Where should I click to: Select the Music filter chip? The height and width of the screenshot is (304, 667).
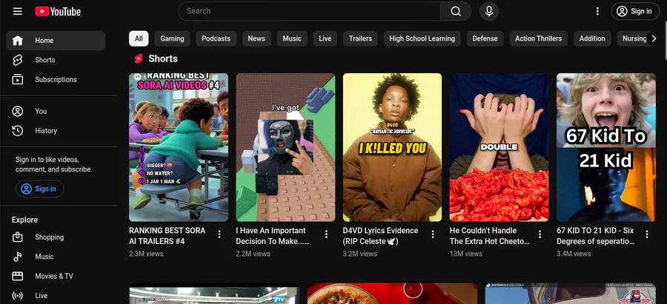pyautogui.click(x=292, y=38)
